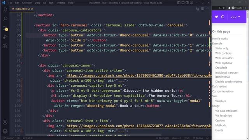Open the Run menu
The image size is (249, 140).
51,3
